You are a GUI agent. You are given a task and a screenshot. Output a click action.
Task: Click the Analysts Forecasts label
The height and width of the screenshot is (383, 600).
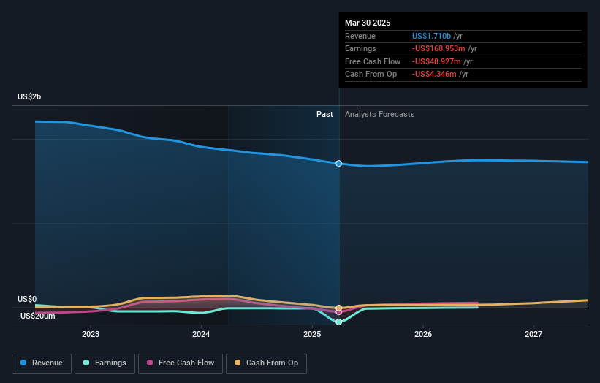379,114
